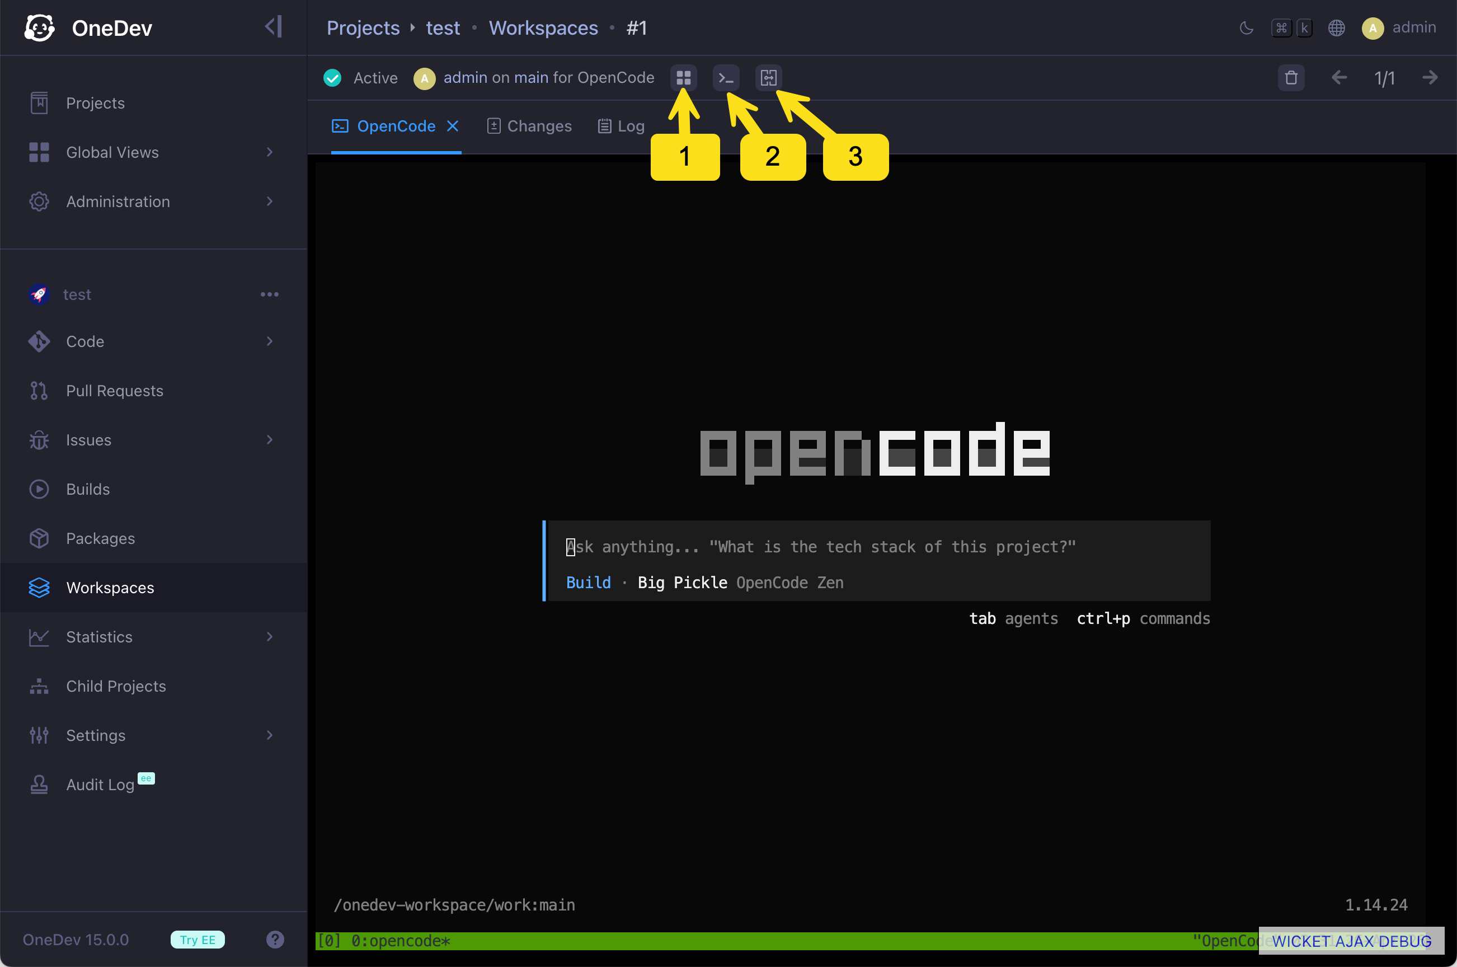Screen dimensions: 1457x967
Task: Click the test project rocket avatar
Action: tap(39, 294)
